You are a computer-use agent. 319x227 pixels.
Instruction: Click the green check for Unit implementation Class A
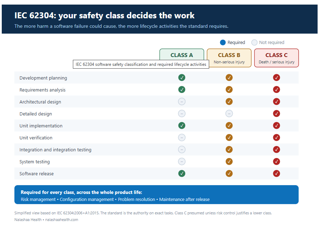(x=182, y=126)
